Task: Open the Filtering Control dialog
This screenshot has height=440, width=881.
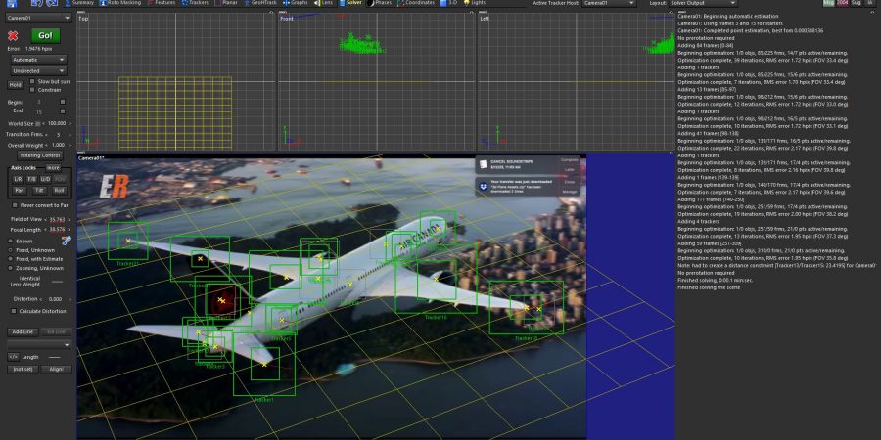Action: pos(40,154)
